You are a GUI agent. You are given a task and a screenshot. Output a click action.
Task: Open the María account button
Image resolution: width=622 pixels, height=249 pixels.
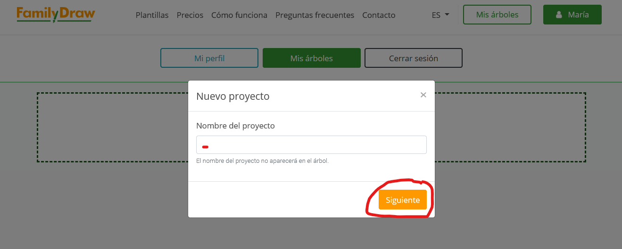pos(572,15)
